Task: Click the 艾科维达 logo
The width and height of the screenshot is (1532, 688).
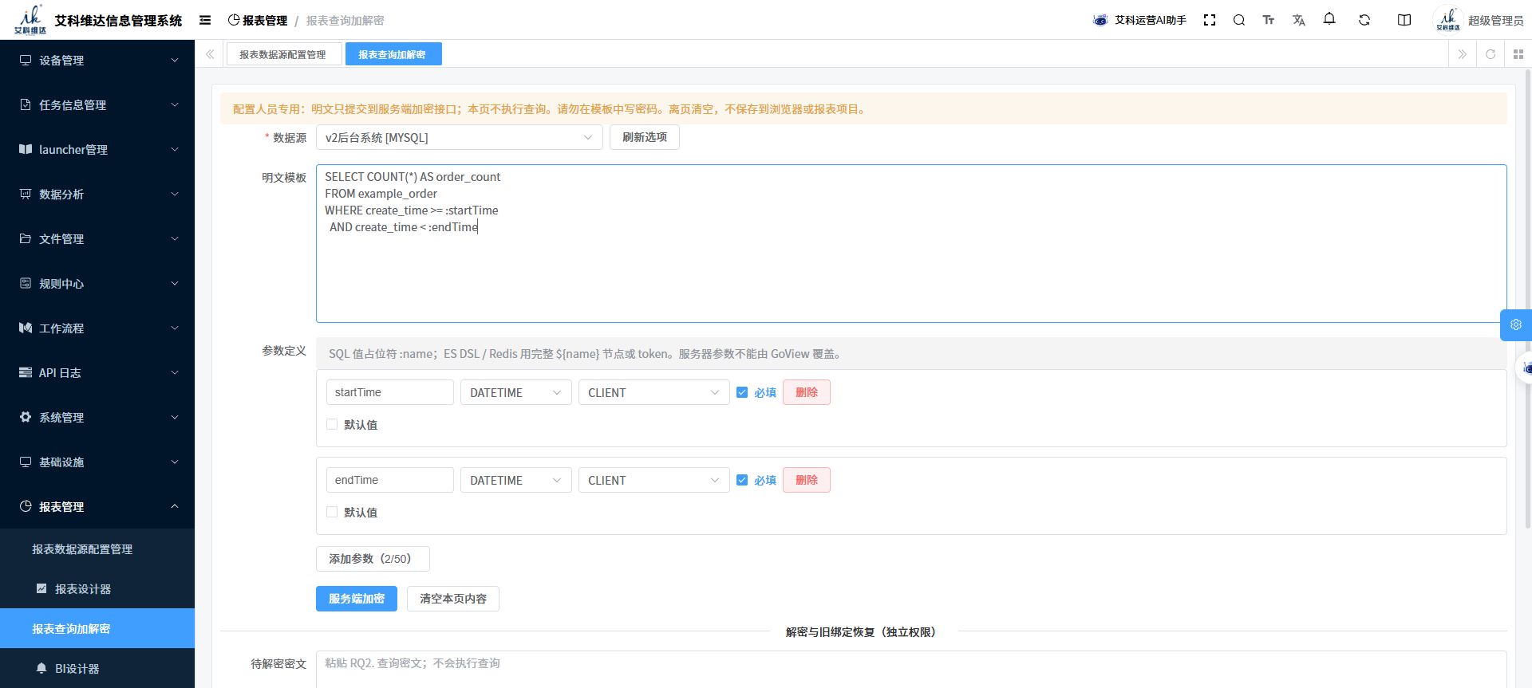Action: coord(30,20)
